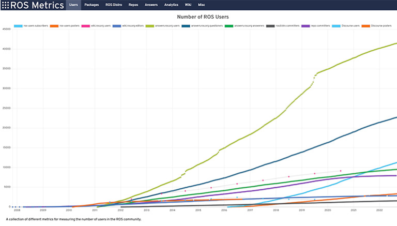Navigate to the Wiki tab

pos(188,5)
